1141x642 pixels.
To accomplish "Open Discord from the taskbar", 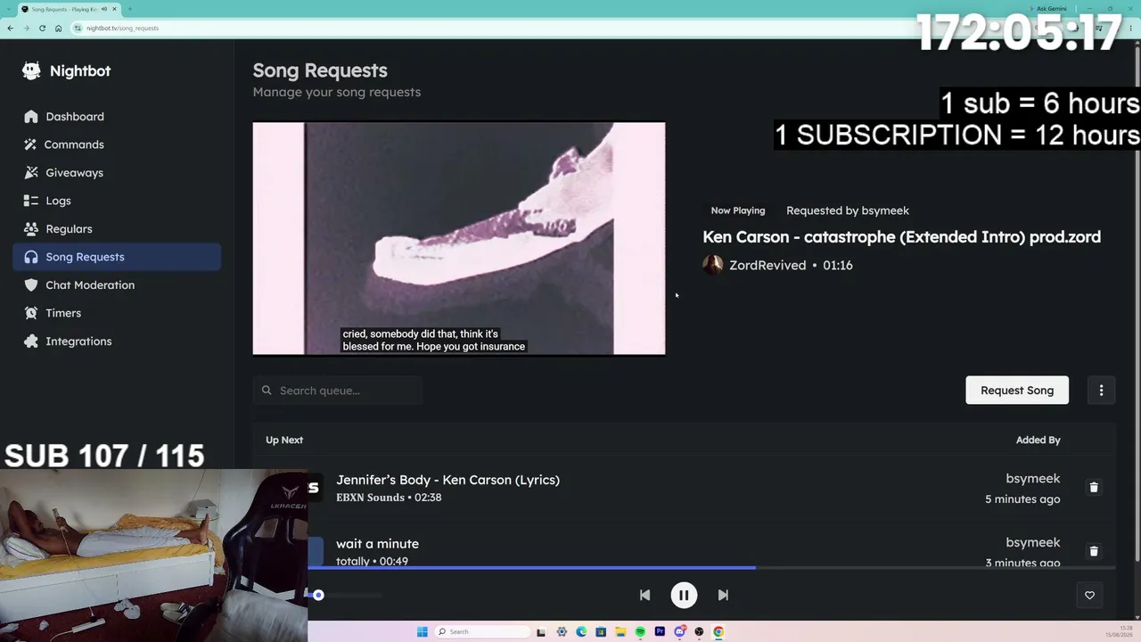I will click(x=679, y=632).
